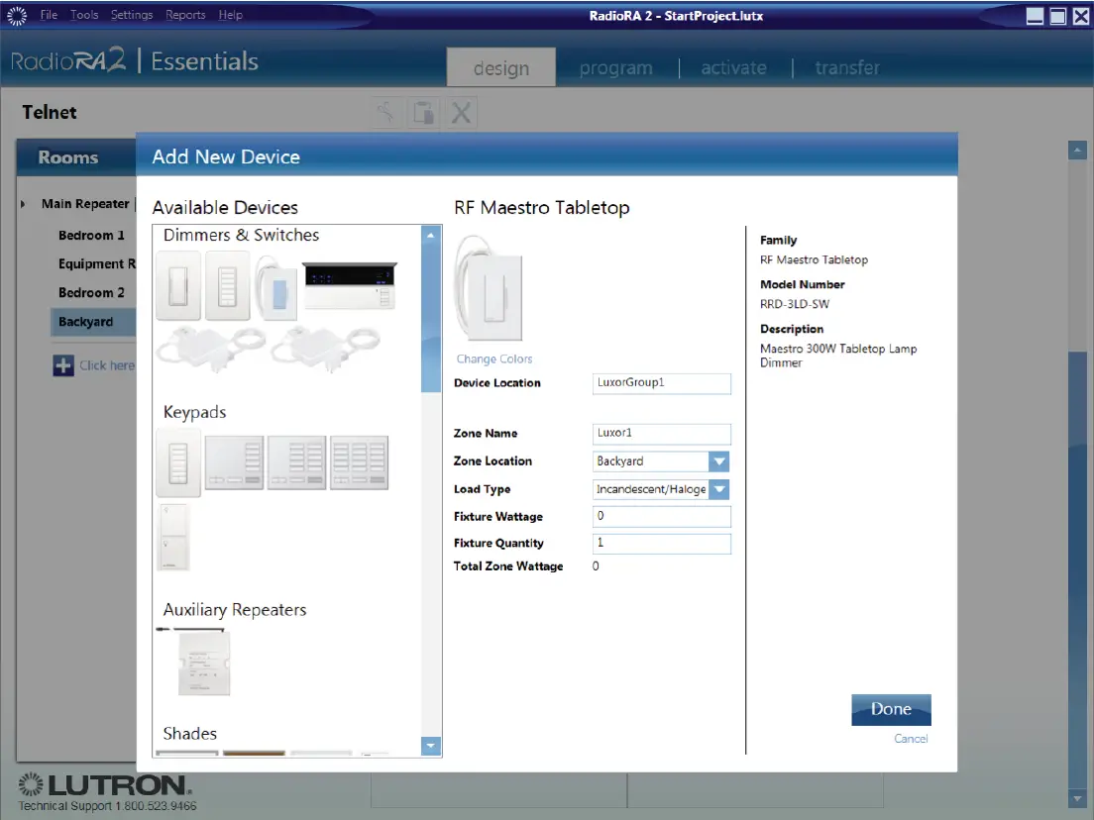Open the Zone Location dropdown
This screenshot has width=1094, height=820.
tap(719, 461)
